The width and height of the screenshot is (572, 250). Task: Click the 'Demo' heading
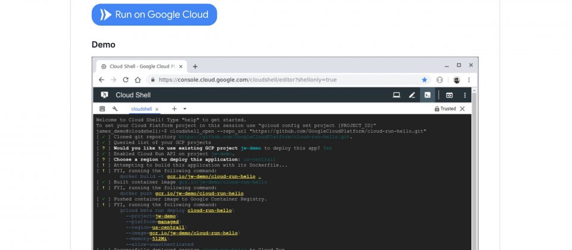tap(104, 45)
